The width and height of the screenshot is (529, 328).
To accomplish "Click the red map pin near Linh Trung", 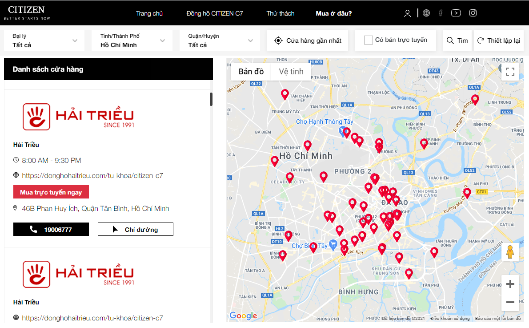I will coord(475,100).
